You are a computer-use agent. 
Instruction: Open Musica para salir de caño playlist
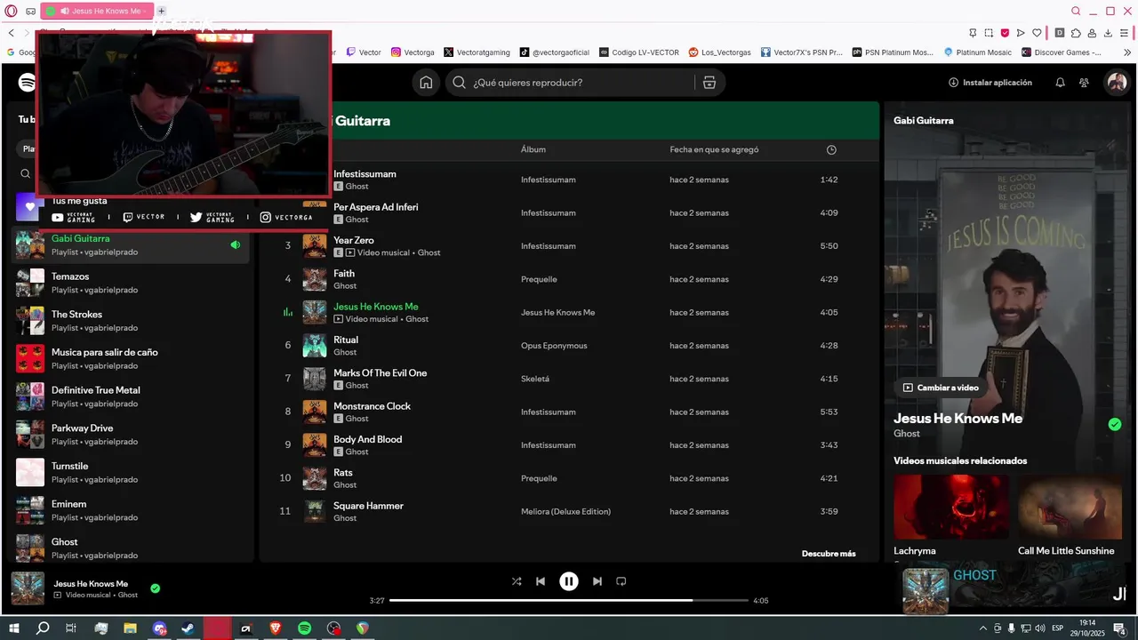point(131,358)
